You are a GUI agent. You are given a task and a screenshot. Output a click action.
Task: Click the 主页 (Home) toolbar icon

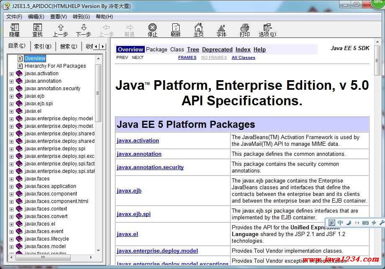[199, 27]
